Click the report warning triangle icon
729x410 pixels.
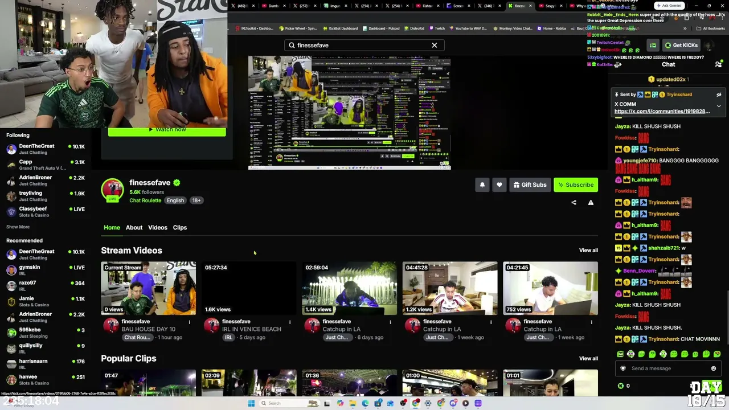point(591,203)
